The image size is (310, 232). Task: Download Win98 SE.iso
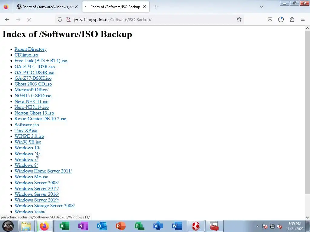pyautogui.click(x=28, y=142)
